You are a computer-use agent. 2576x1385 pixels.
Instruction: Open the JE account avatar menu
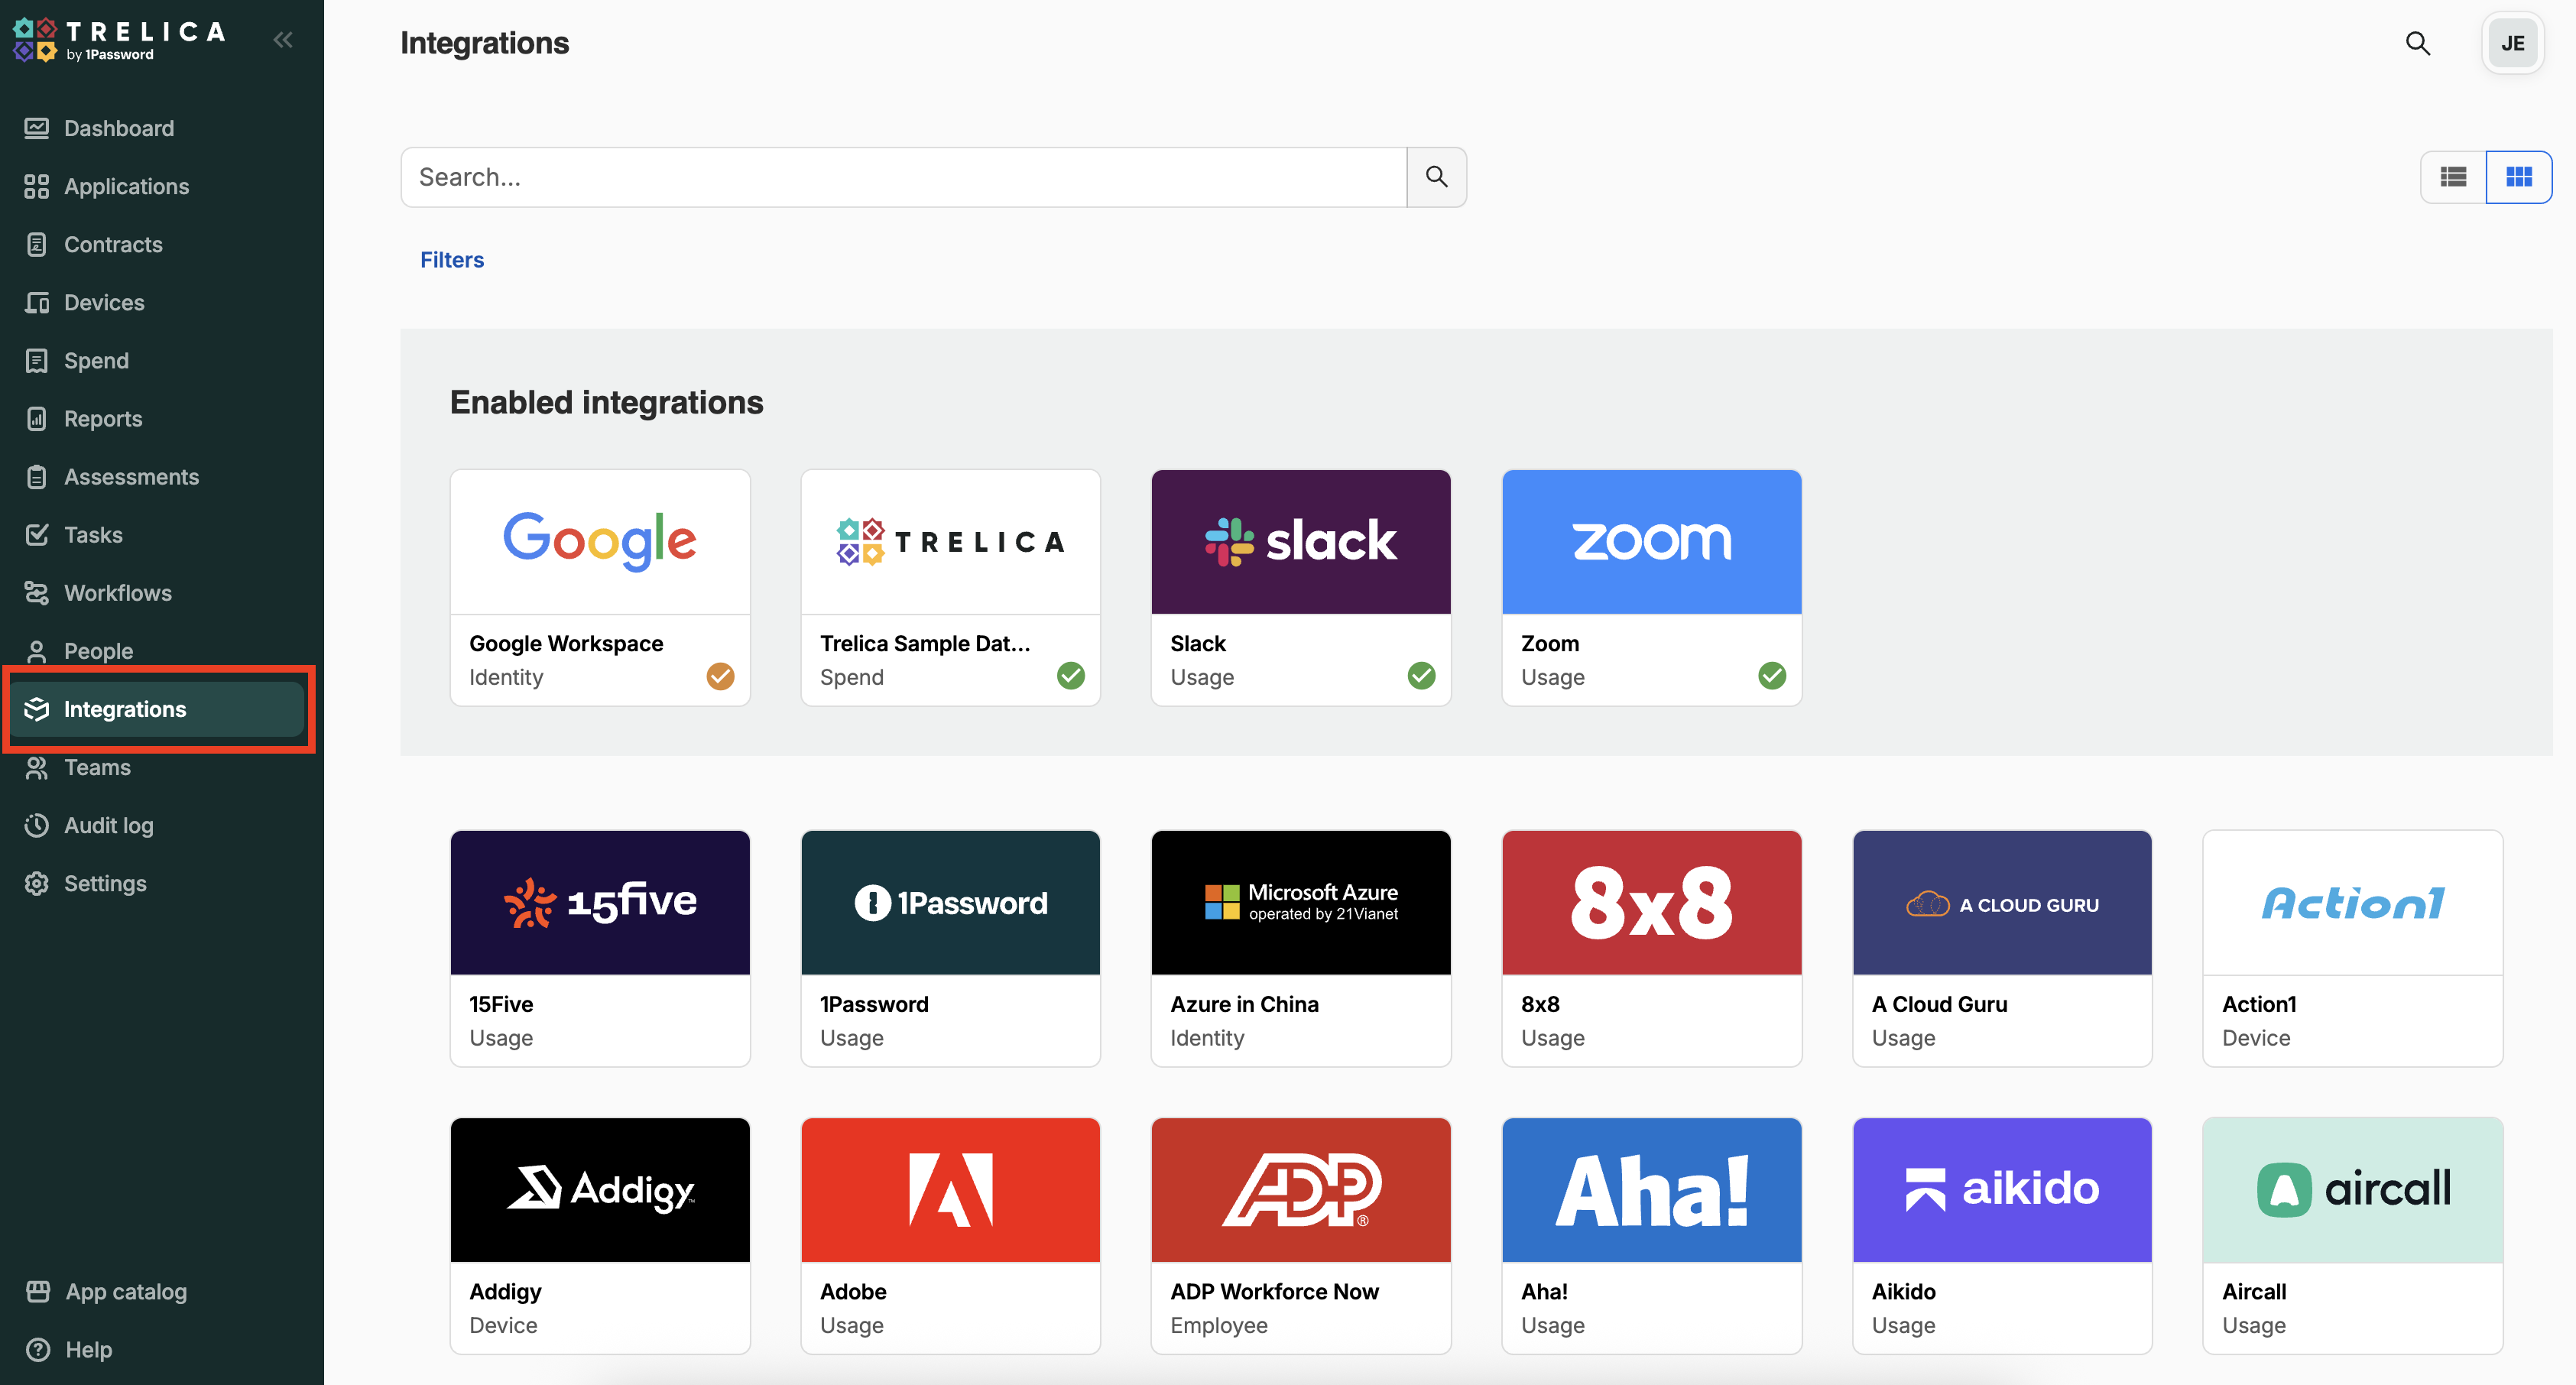tap(2512, 43)
